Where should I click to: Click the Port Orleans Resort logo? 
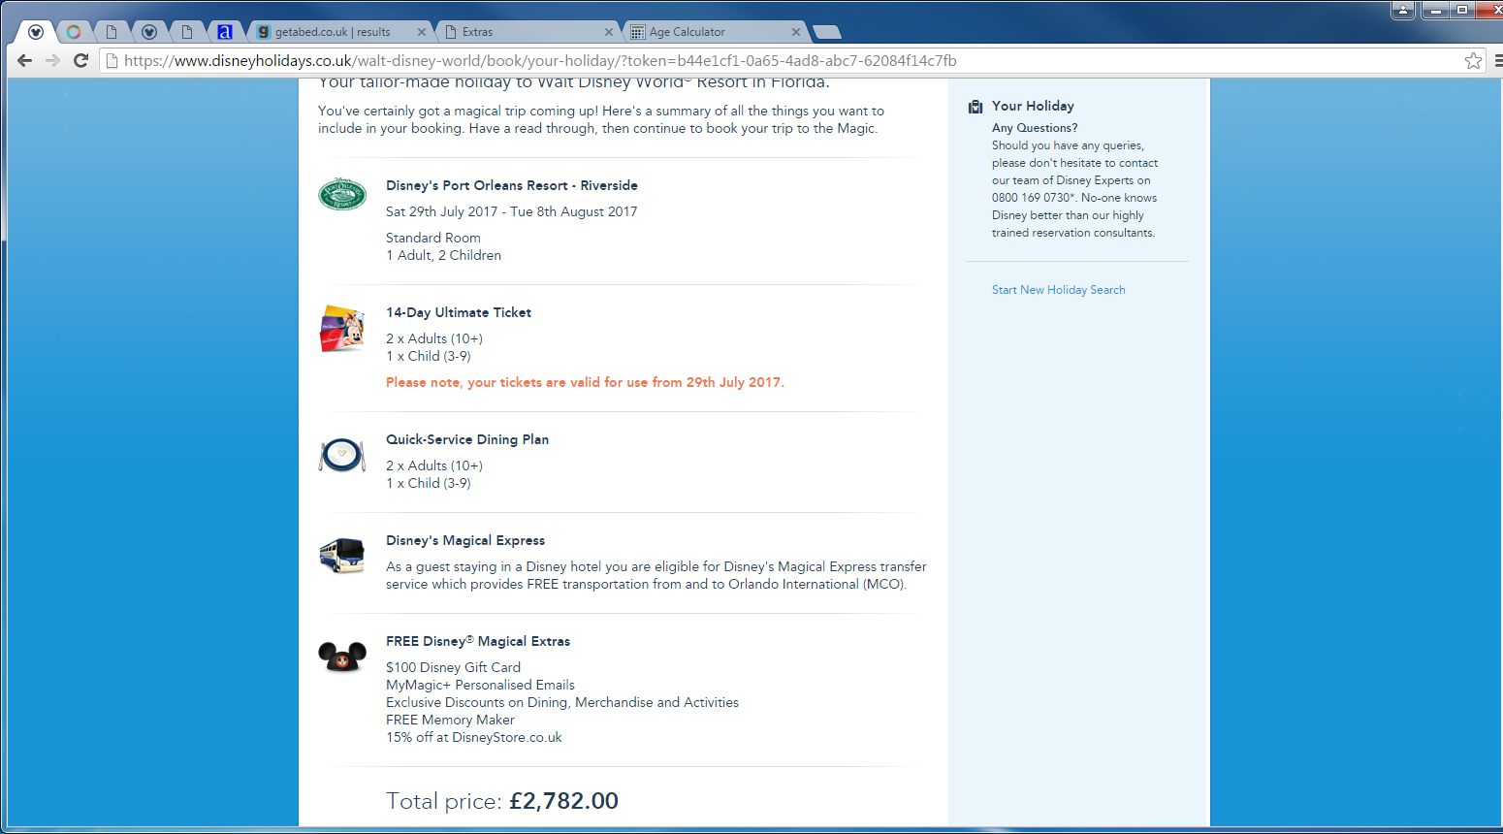coord(342,194)
